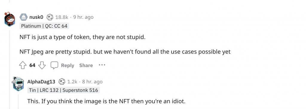
Task: Click the 64 vote score count
Action: (32, 66)
